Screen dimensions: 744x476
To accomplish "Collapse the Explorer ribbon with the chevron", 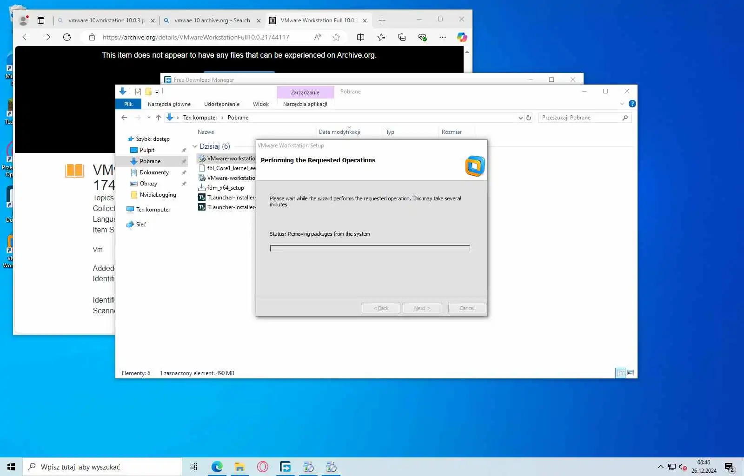I will pos(622,104).
